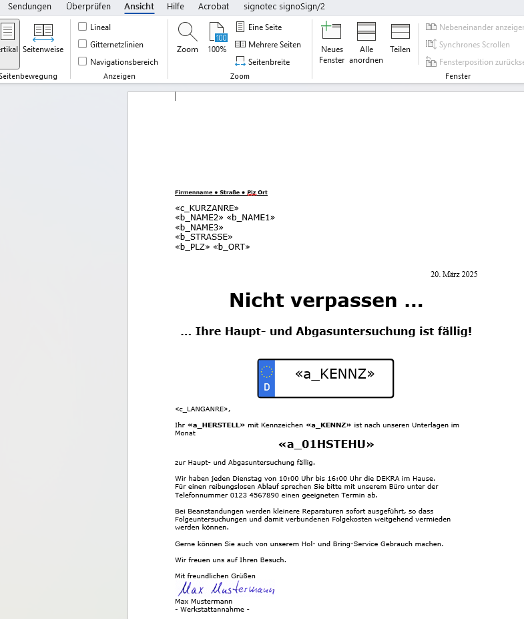Click Fensterposition zurücksetzen
The image size is (524, 619).
click(475, 62)
